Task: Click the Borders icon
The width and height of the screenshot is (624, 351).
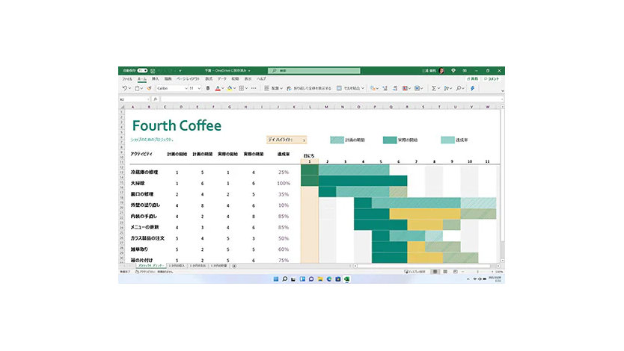Action: (x=241, y=88)
